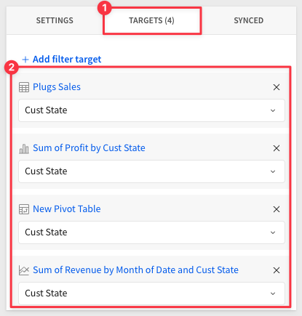Open the Plugs Sales column dropdown
Screen dimensions: 302x316
pyautogui.click(x=151, y=110)
